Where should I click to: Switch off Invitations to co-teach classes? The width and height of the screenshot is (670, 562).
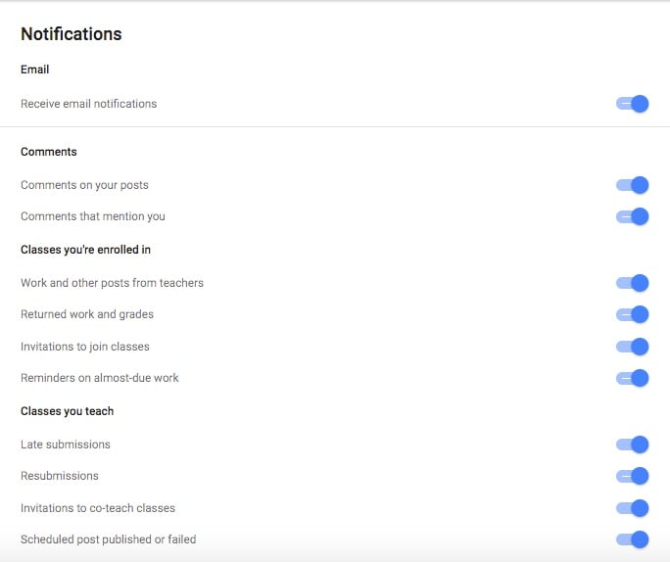click(x=633, y=508)
